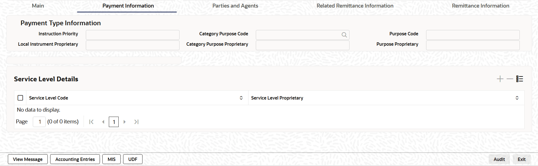Viewport: 538px width, 166px height.
Task: Click the Page number input box
Action: [x=39, y=122]
